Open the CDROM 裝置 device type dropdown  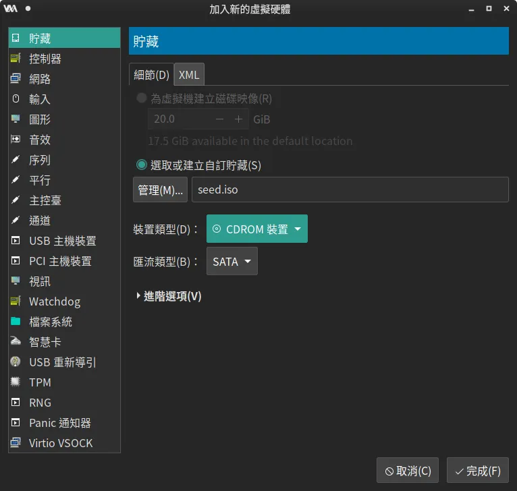256,229
